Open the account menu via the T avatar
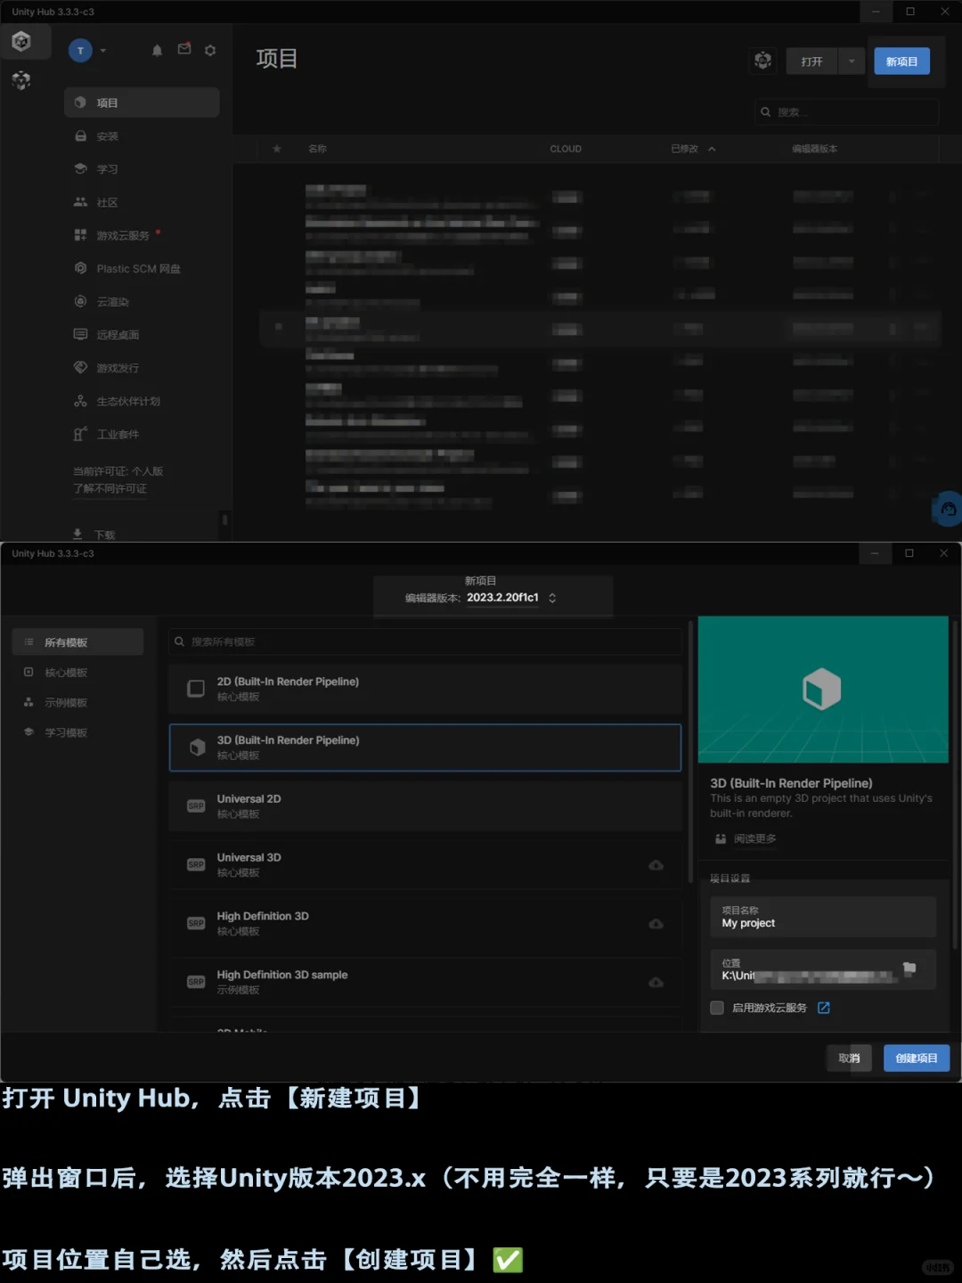This screenshot has width=962, height=1283. (x=80, y=50)
